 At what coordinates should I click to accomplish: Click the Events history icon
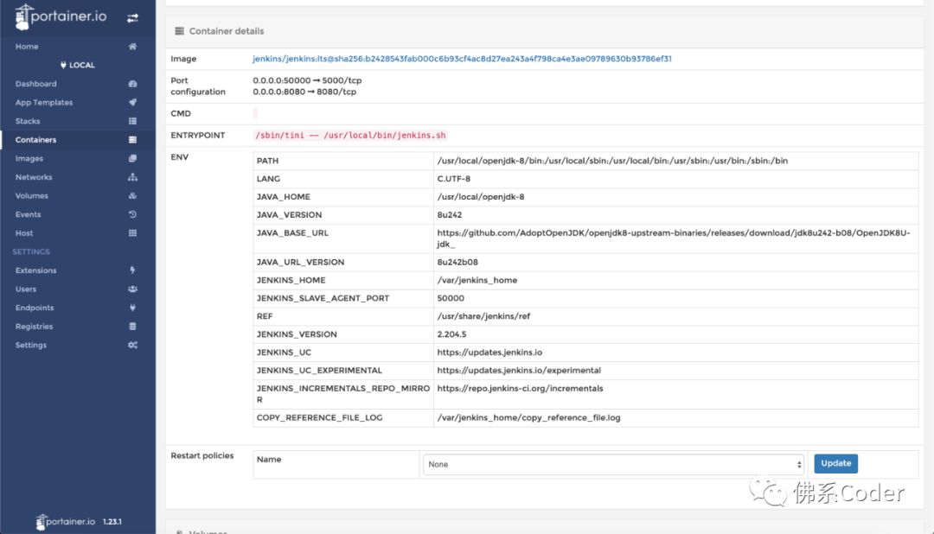[x=132, y=214]
